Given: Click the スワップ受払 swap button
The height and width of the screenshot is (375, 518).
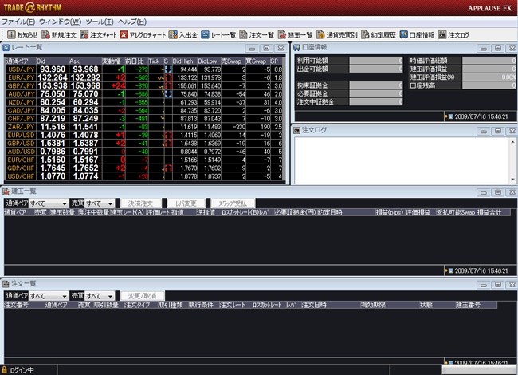Looking at the screenshot, I should (233, 203).
